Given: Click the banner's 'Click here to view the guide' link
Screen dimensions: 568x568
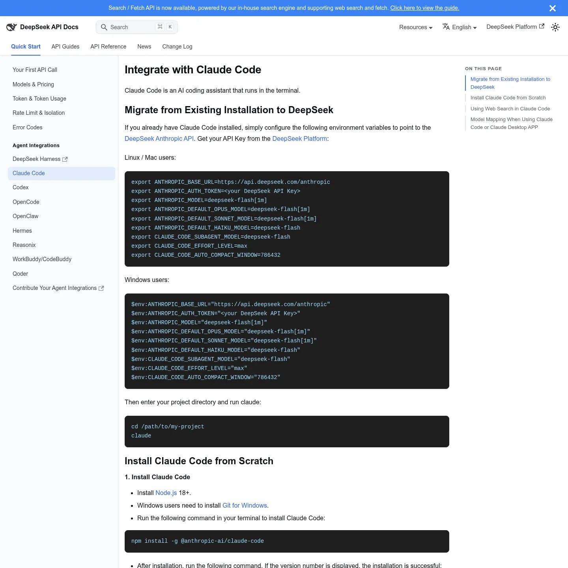Looking at the screenshot, I should point(425,8).
